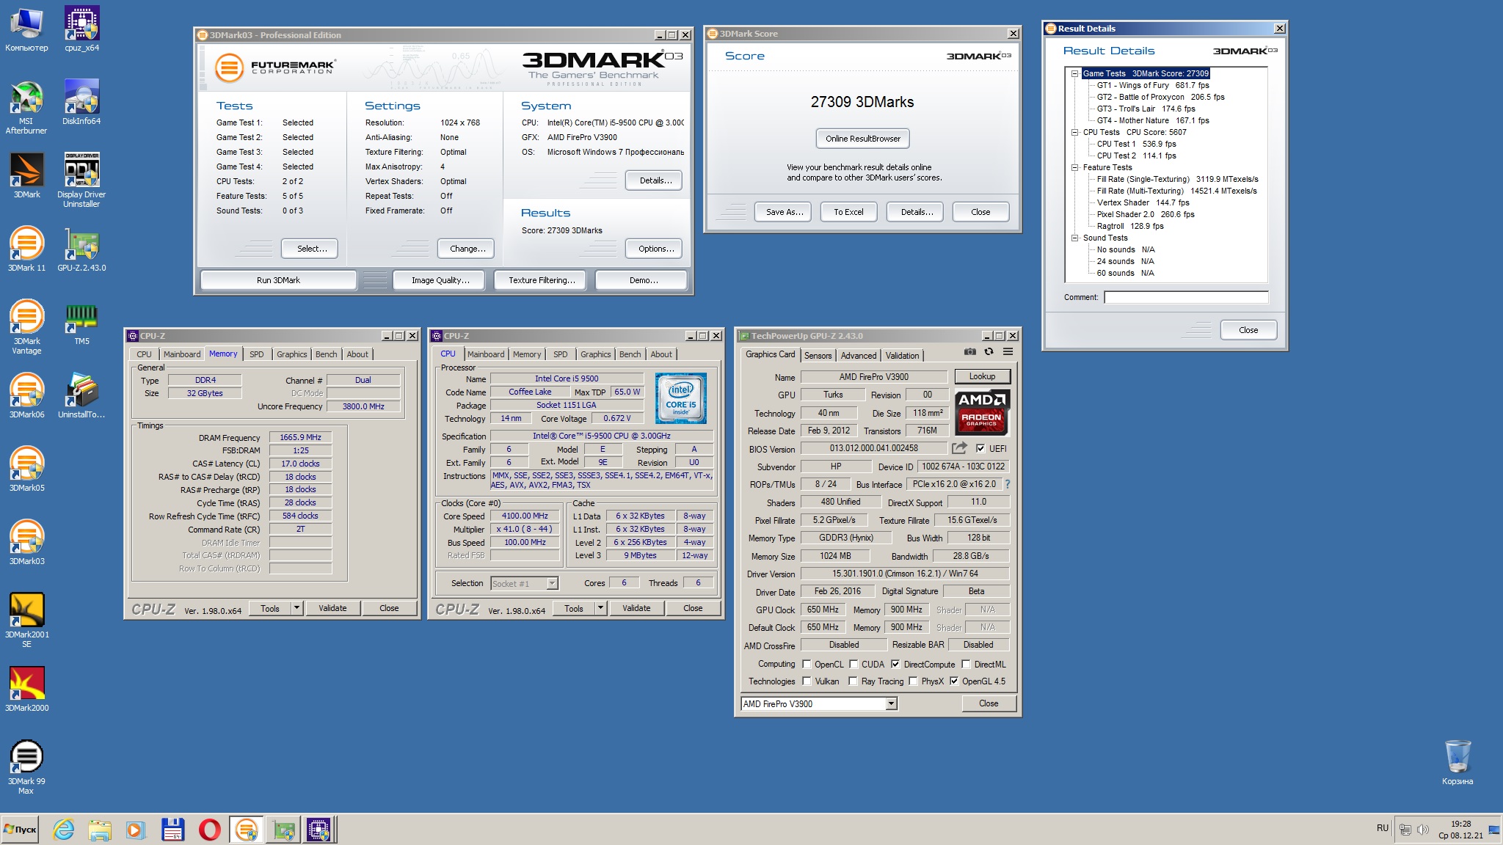Click Run 3DMark button

(x=278, y=280)
